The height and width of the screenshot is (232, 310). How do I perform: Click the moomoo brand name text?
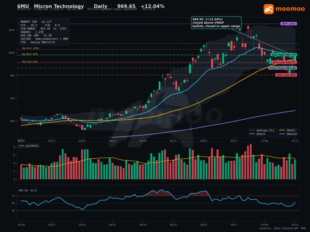[290, 9]
